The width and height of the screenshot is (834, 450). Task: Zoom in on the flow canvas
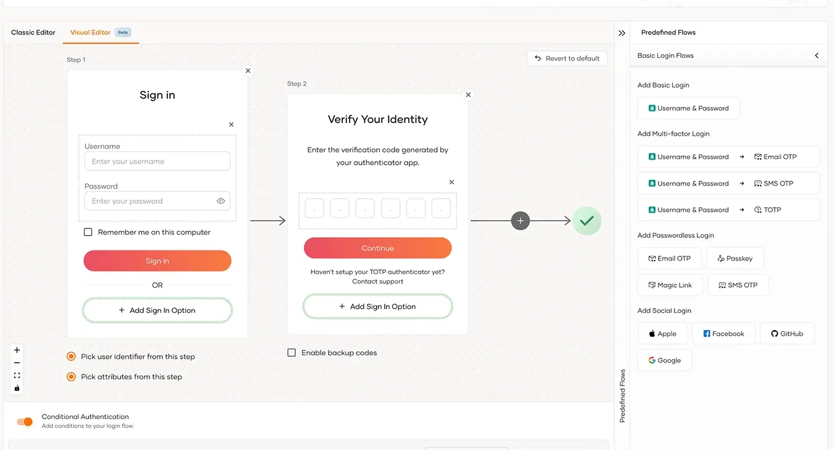(x=17, y=349)
